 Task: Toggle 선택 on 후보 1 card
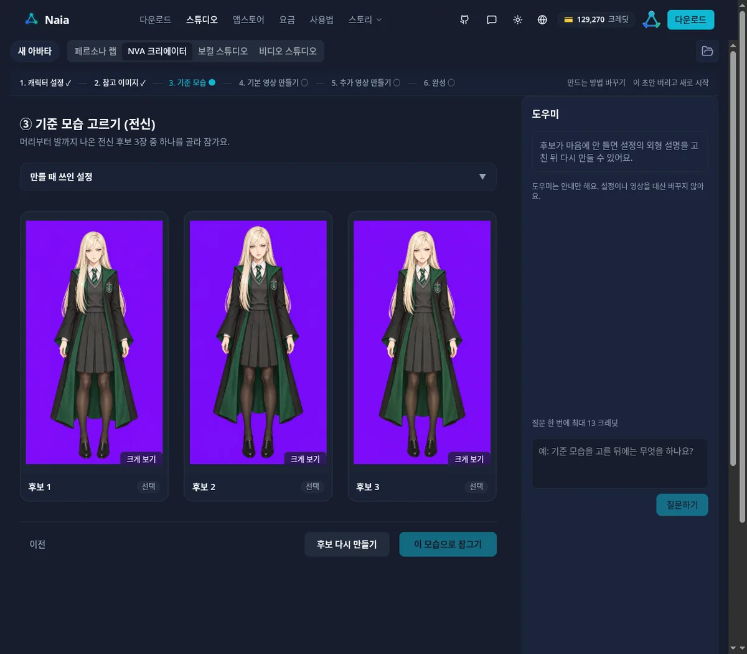[148, 486]
